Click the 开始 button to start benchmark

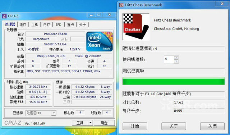coord(135,126)
